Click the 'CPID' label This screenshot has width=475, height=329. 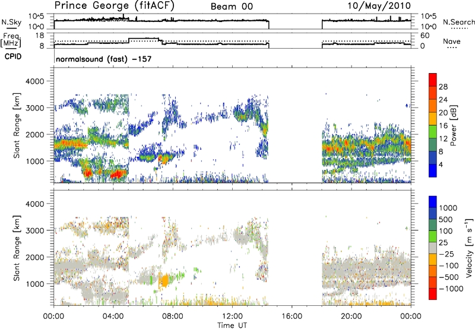(x=13, y=56)
